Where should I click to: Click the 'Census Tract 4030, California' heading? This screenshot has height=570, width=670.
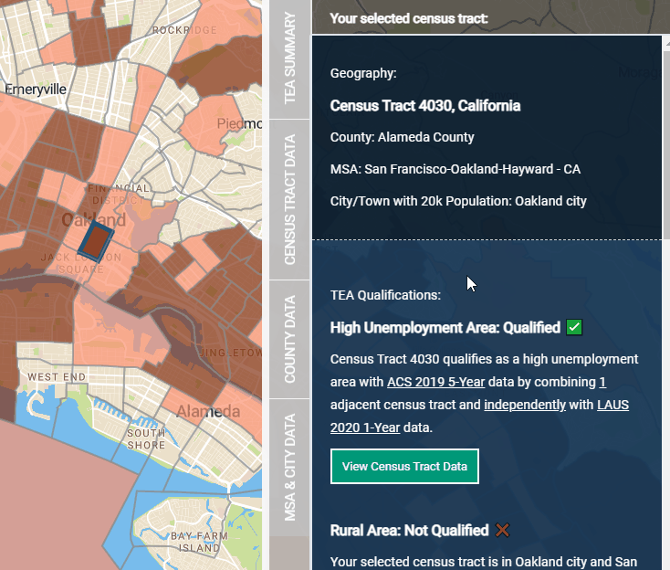click(425, 106)
